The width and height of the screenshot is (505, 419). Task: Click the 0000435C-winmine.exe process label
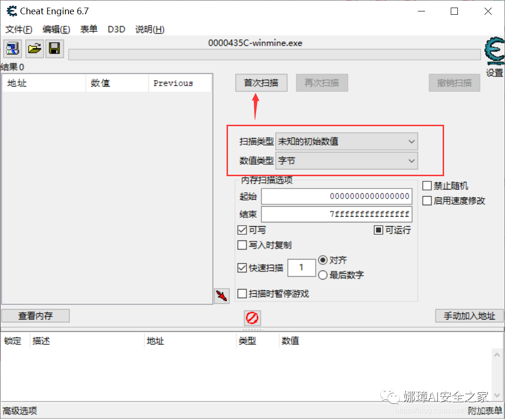pyautogui.click(x=255, y=43)
